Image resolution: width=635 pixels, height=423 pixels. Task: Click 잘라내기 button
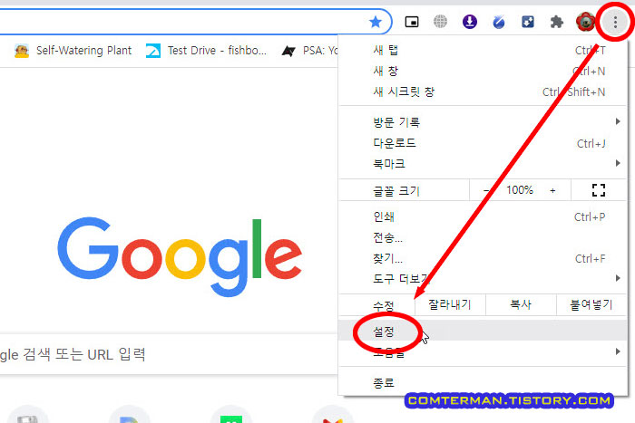pyautogui.click(x=450, y=304)
